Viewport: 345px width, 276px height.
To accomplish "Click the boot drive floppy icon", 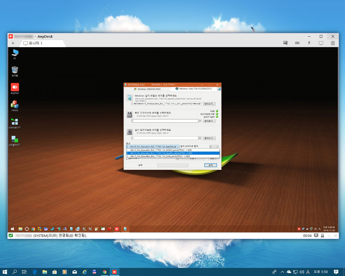I will pyautogui.click(x=130, y=115).
